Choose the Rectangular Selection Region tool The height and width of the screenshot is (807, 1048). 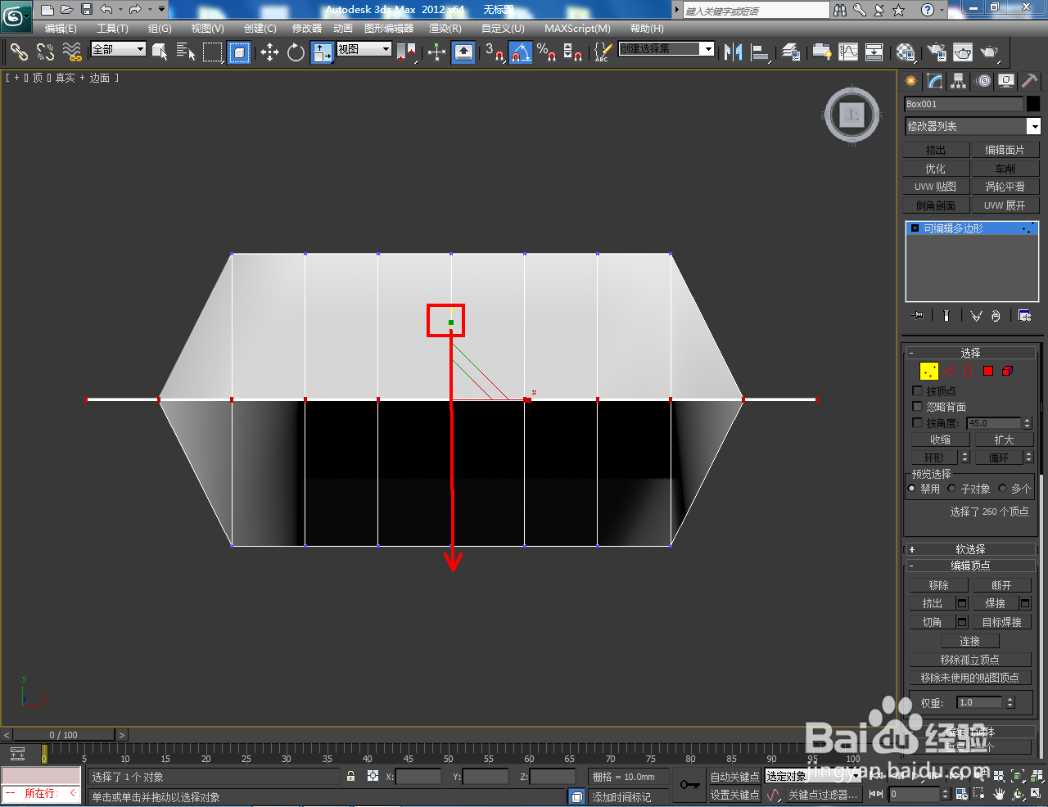213,52
